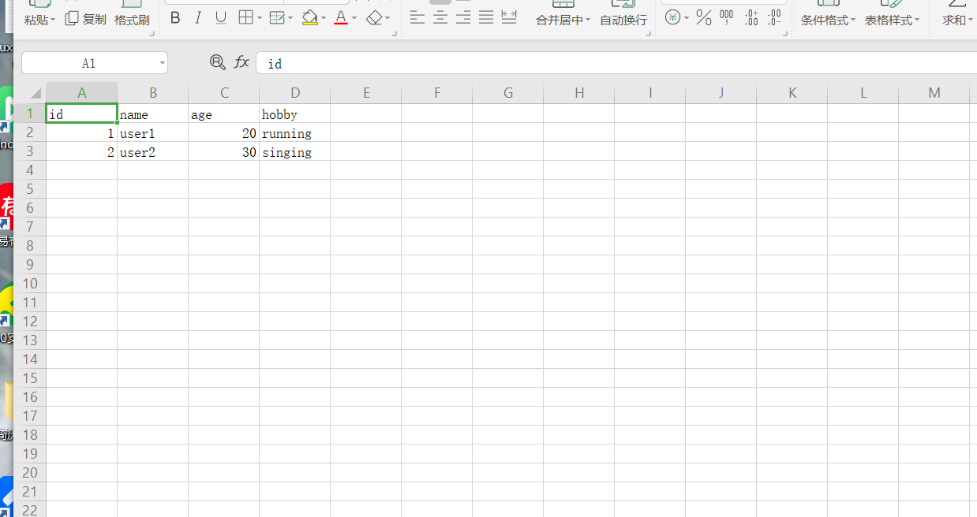Apply yellow fill color
This screenshot has width=977, height=517.
(x=310, y=17)
